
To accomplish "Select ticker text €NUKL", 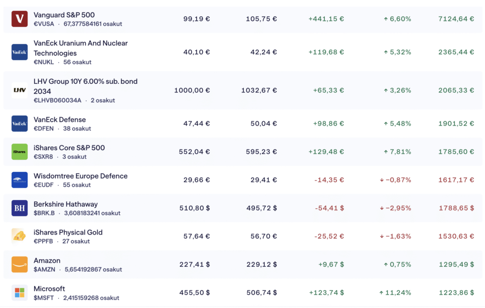I will pos(44,62).
